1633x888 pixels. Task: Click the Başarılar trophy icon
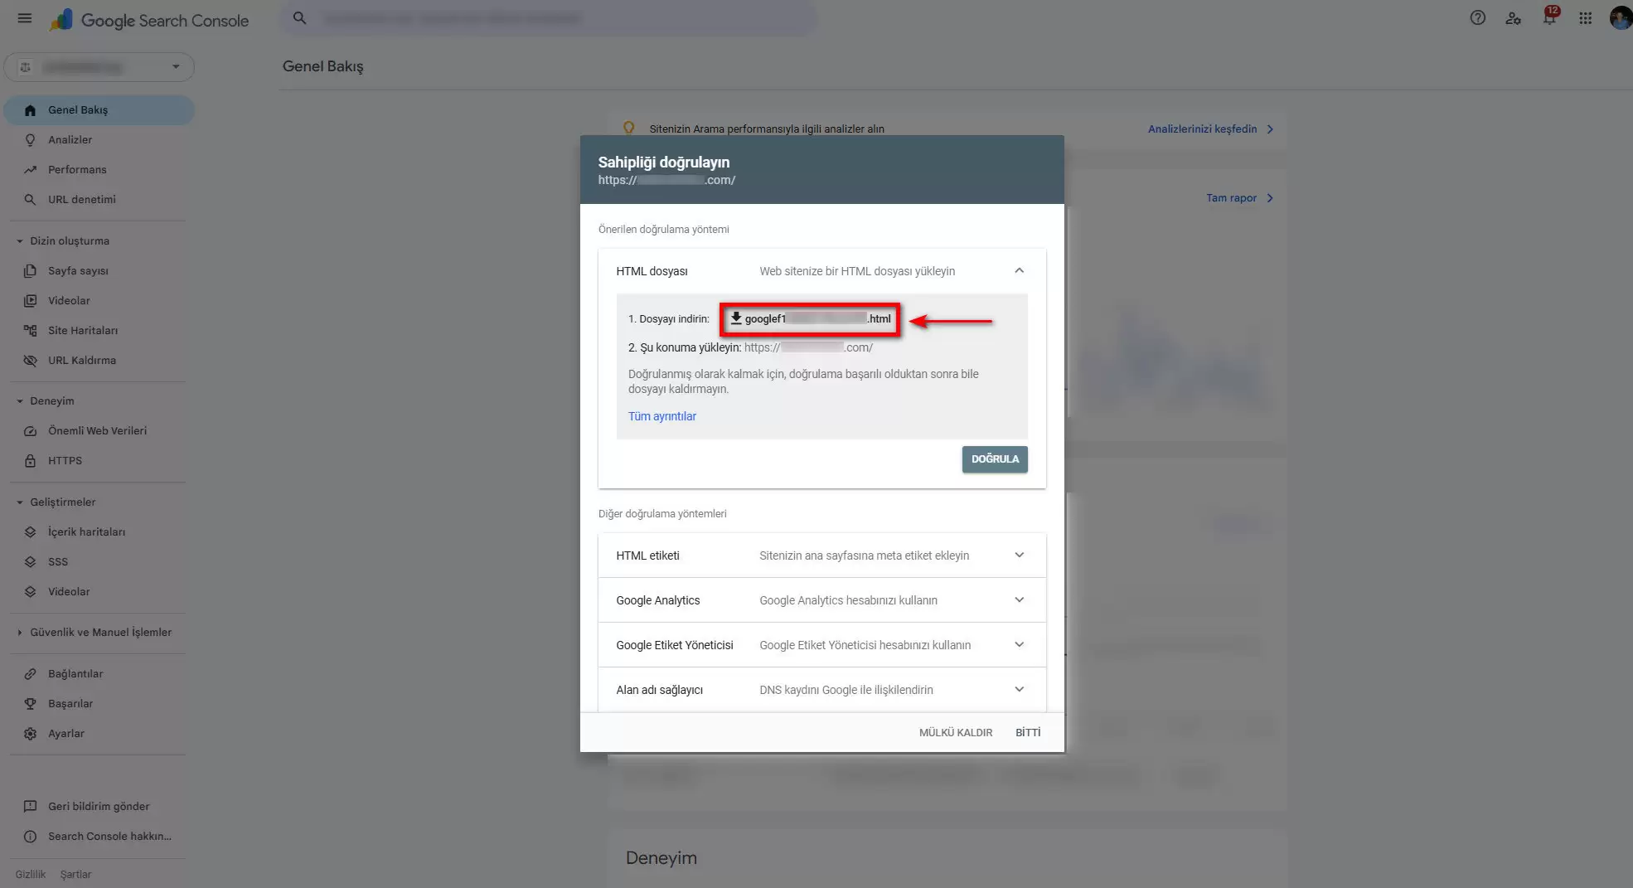pos(31,704)
